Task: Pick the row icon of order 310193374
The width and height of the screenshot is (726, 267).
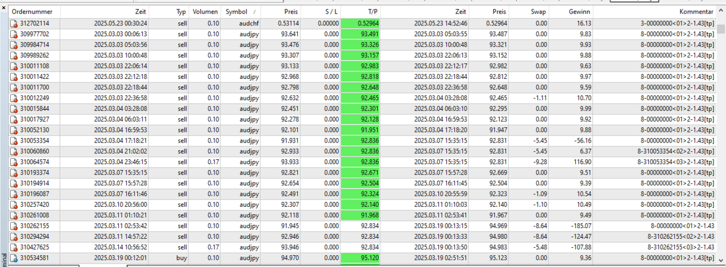Action: [x=14, y=173]
